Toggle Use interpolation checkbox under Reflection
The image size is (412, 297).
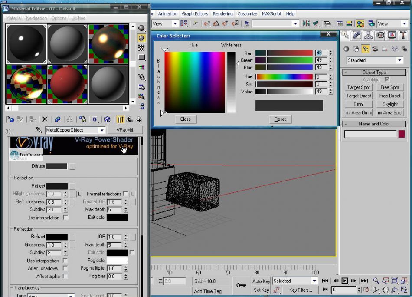pos(65,218)
